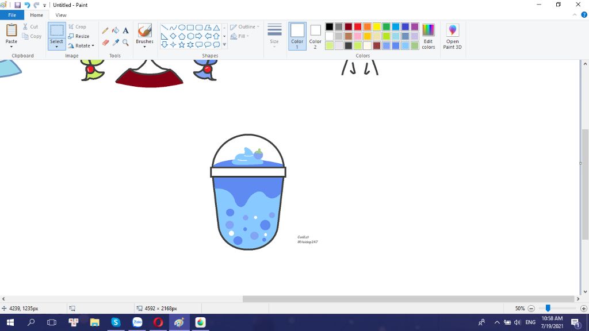Select the Color picker eyedropper tool

(x=116, y=43)
